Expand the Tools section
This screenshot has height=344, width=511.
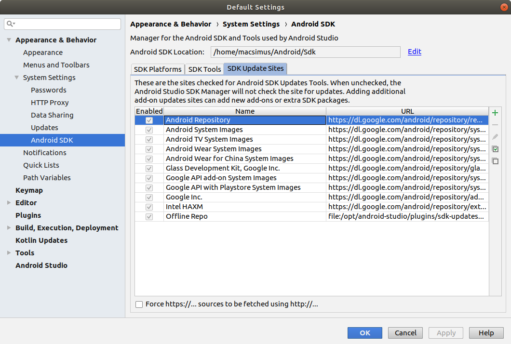(9, 253)
